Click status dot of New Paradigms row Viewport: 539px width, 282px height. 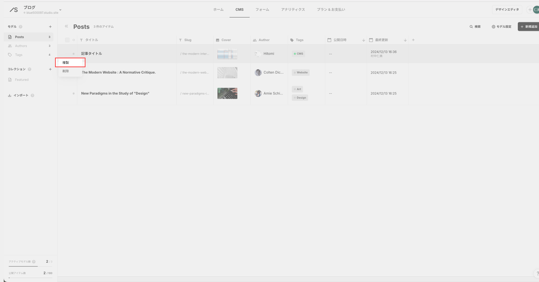click(74, 94)
